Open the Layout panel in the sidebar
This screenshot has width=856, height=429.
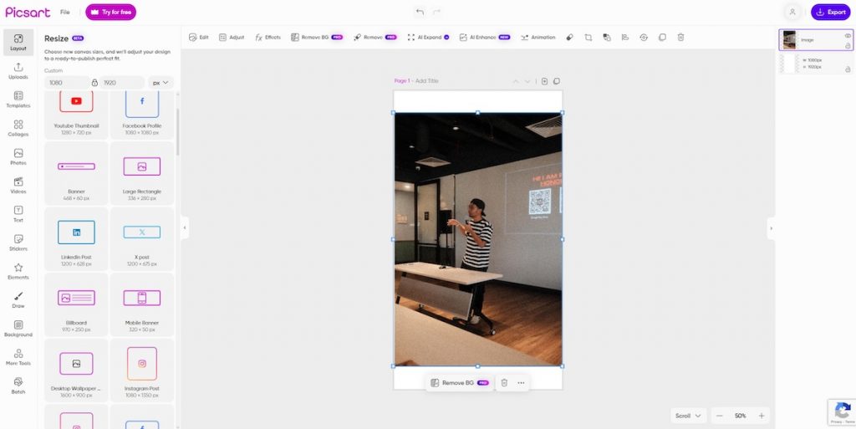18,43
